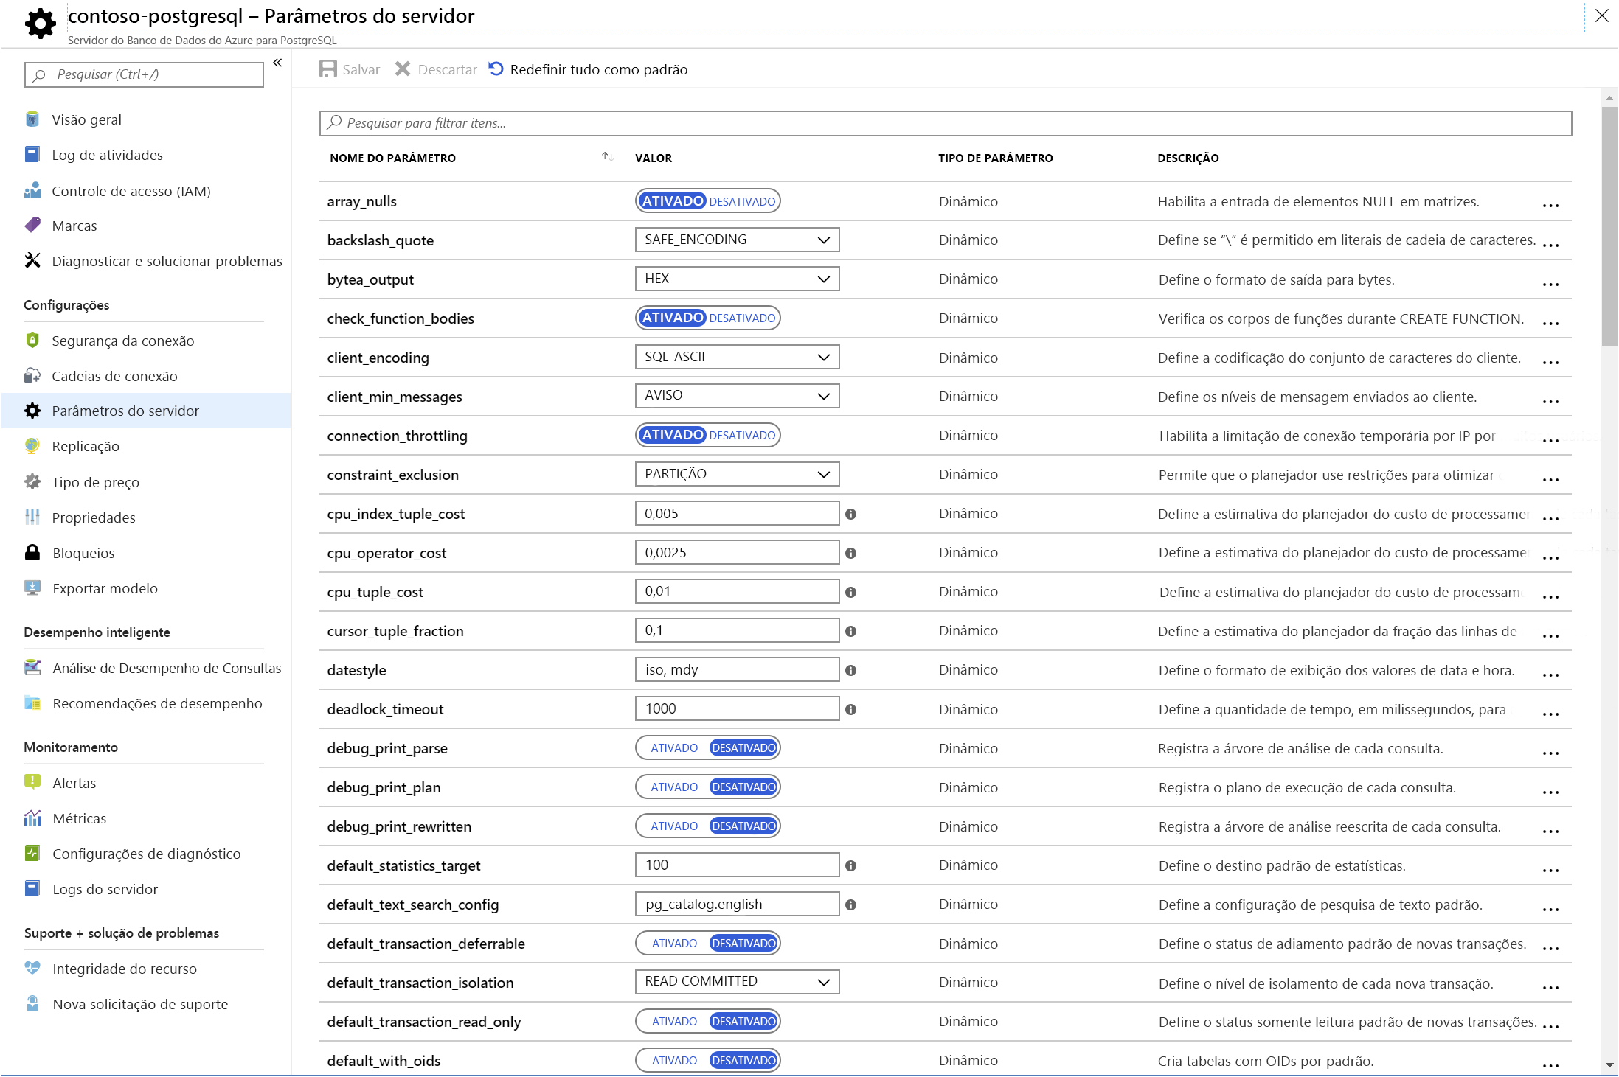
Task: Click the parameter filter search field
Action: click(944, 123)
